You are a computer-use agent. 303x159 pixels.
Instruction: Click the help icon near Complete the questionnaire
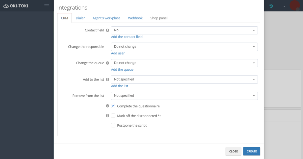[107, 106]
